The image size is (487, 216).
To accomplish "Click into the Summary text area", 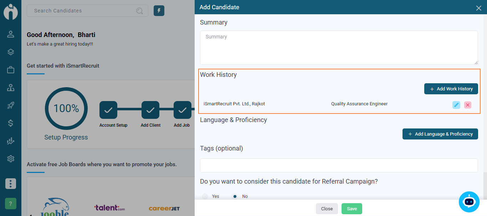I will pyautogui.click(x=339, y=48).
